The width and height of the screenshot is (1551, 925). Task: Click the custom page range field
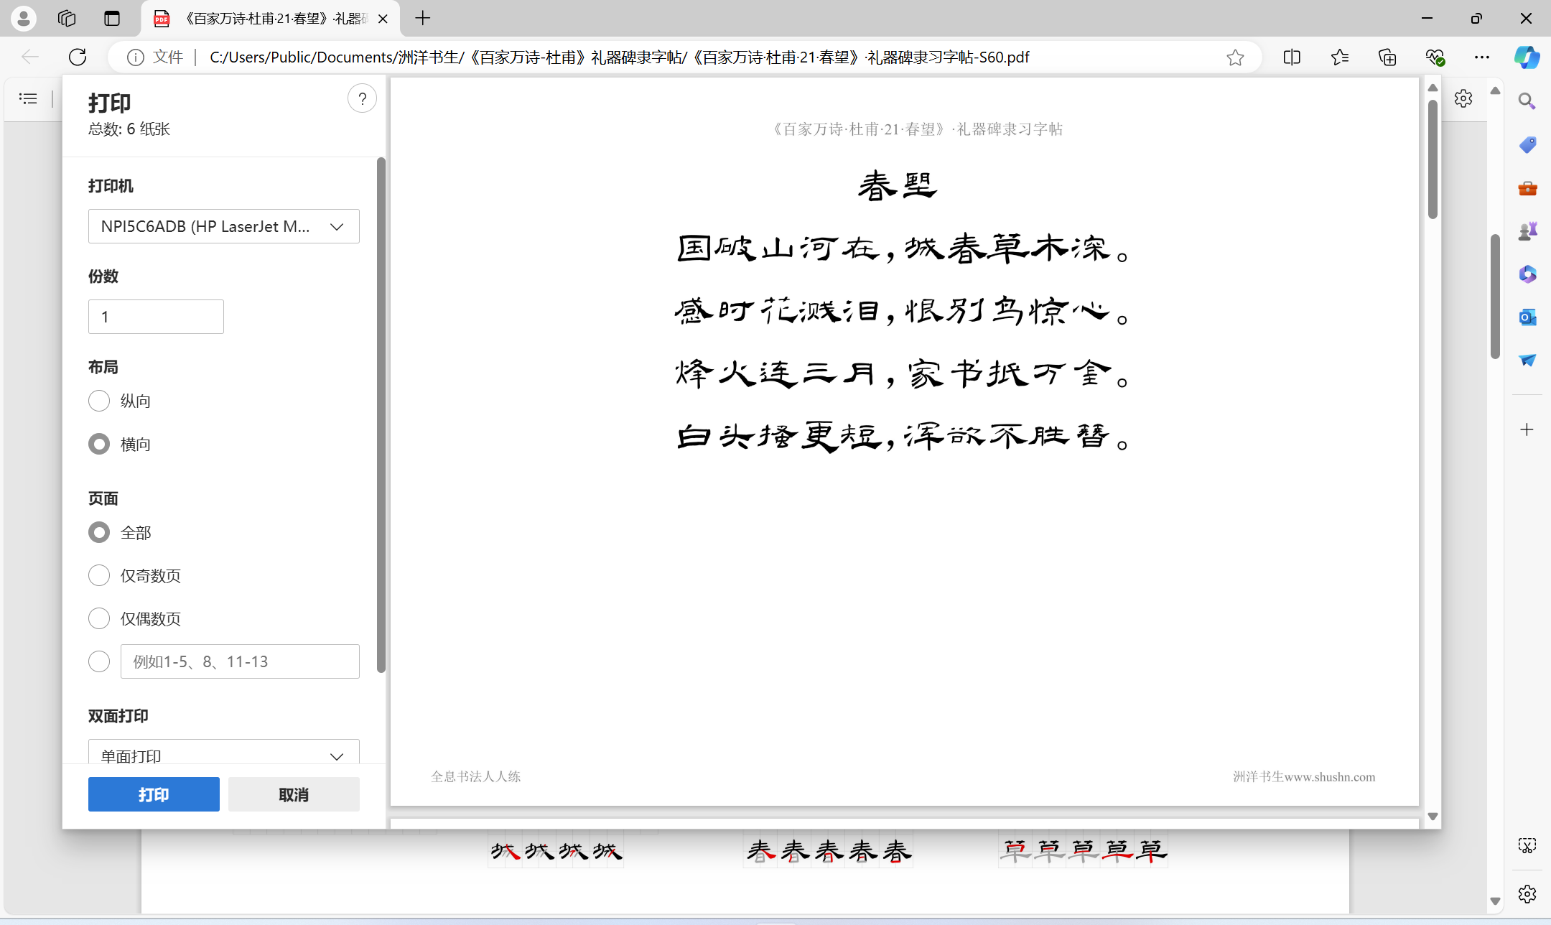tap(240, 661)
